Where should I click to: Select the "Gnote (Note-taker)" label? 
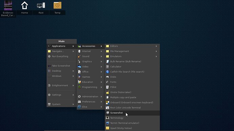point(121,92)
